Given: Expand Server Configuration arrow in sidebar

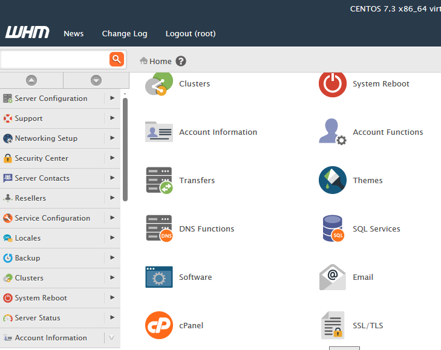Looking at the screenshot, I should (x=113, y=98).
